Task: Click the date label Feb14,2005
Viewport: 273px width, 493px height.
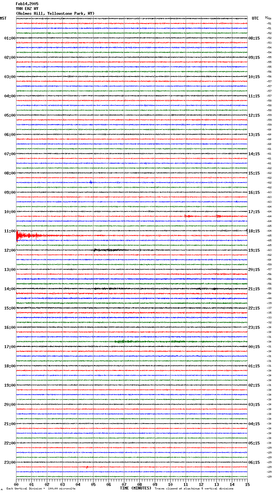Action: pos(27,4)
